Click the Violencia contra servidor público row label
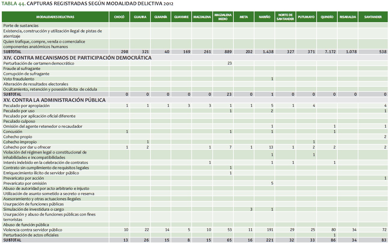The height and width of the screenshot is (243, 389). point(33,230)
